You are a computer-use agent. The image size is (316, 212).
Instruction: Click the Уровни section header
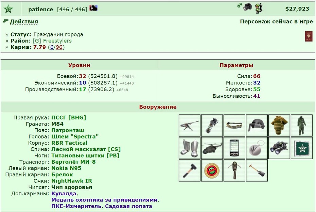click(79, 65)
